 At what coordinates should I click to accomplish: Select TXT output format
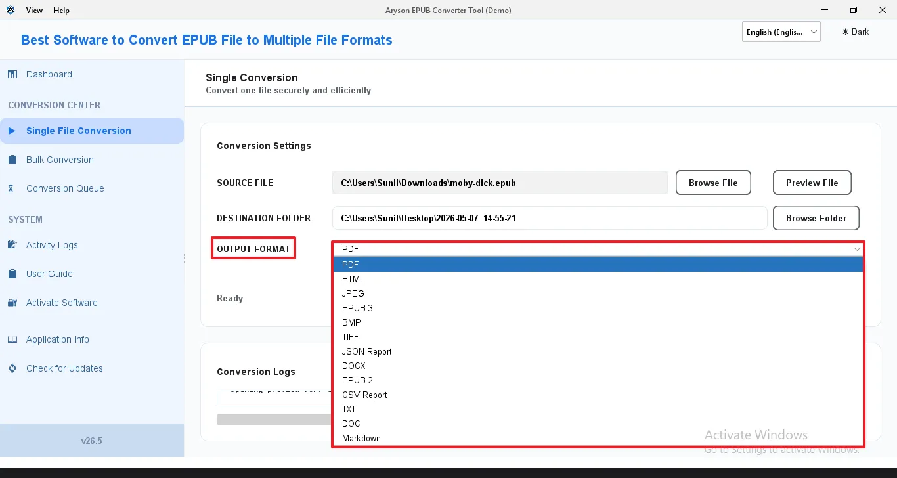(x=598, y=409)
